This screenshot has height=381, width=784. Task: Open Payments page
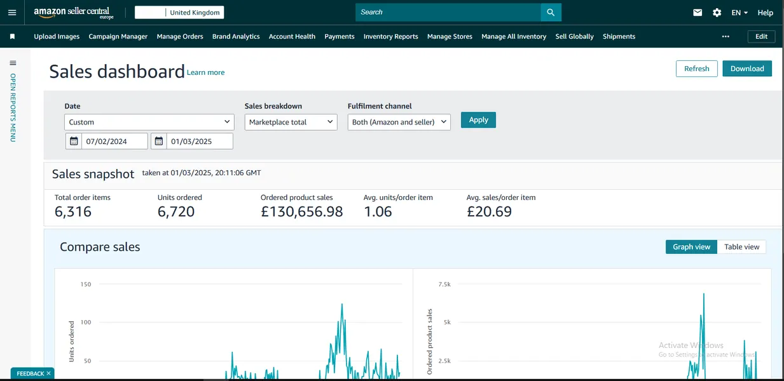[x=340, y=37]
